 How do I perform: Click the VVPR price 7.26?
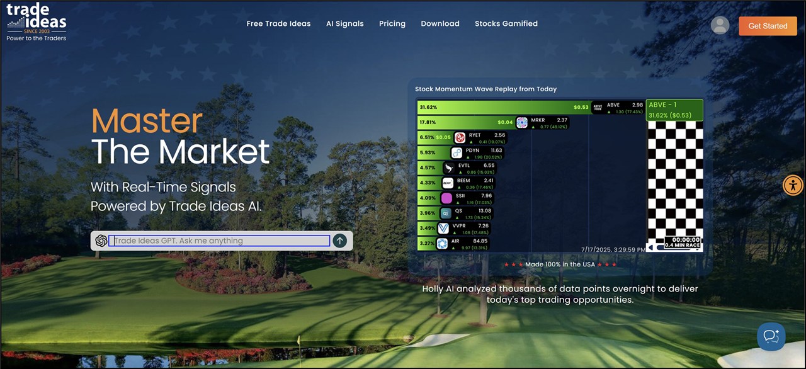[x=484, y=225]
